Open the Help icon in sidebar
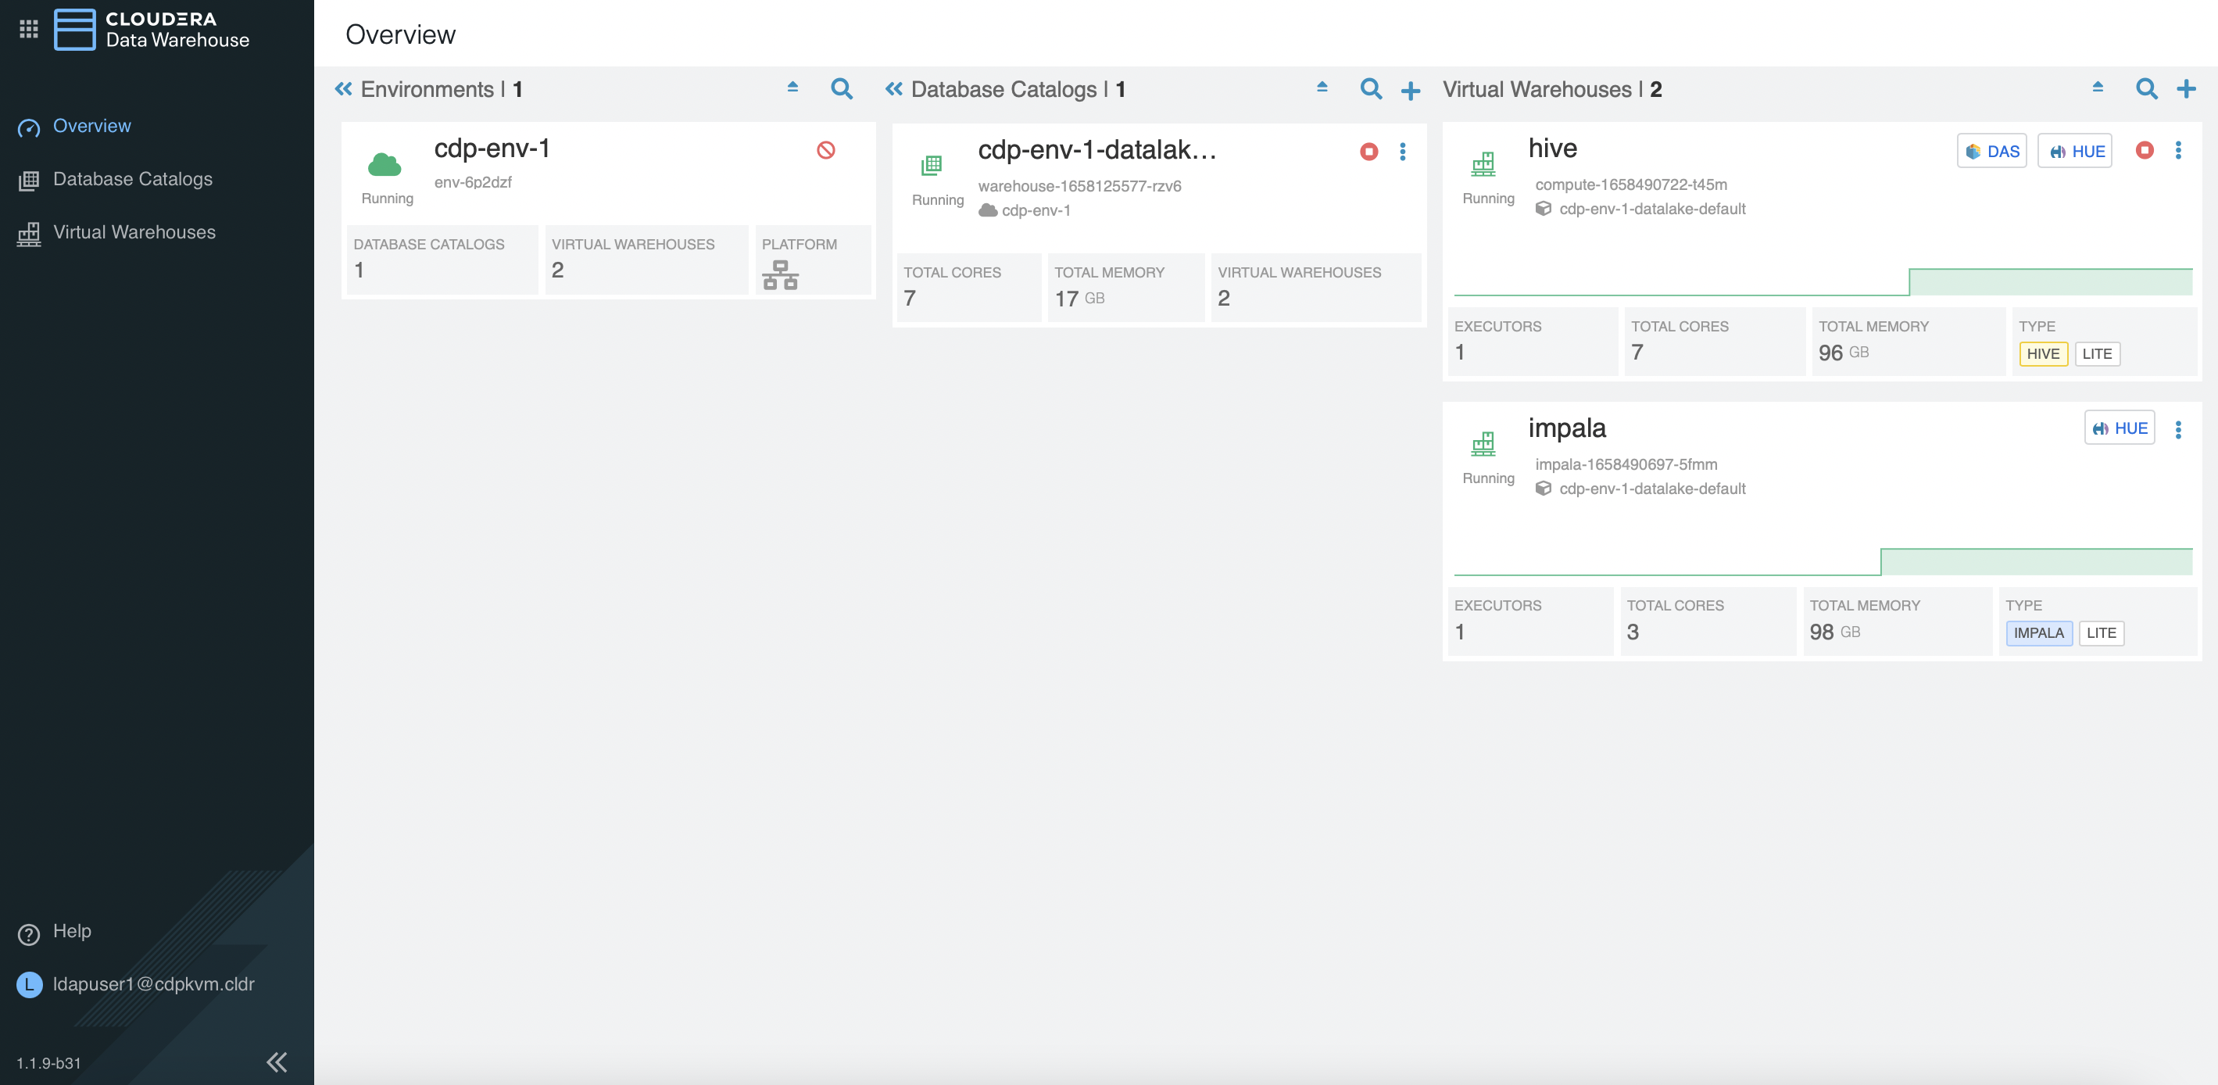Image resolution: width=2218 pixels, height=1085 pixels. 29,934
